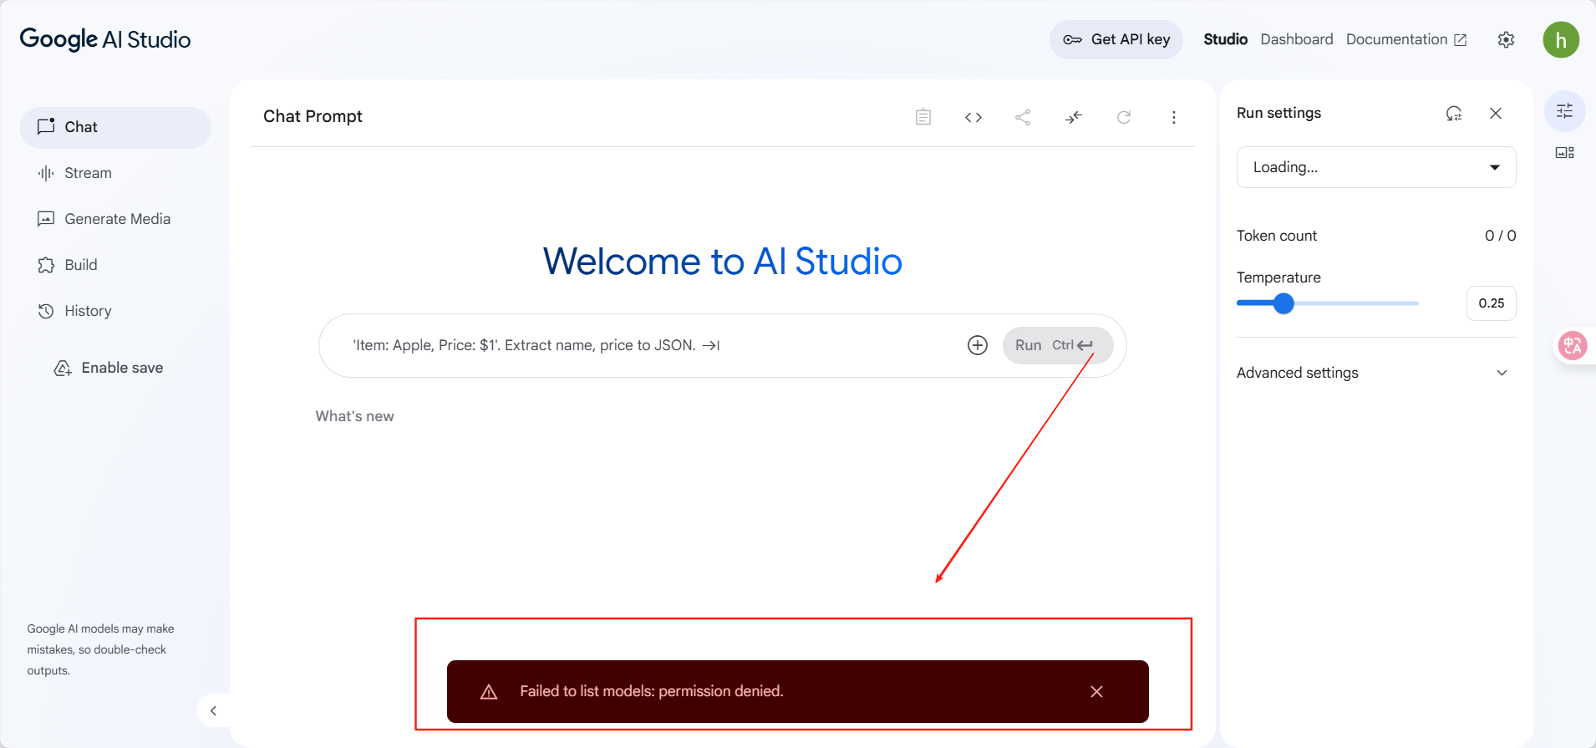Click the Chat Prompt title
Screen dimensions: 1596x748
(x=313, y=116)
